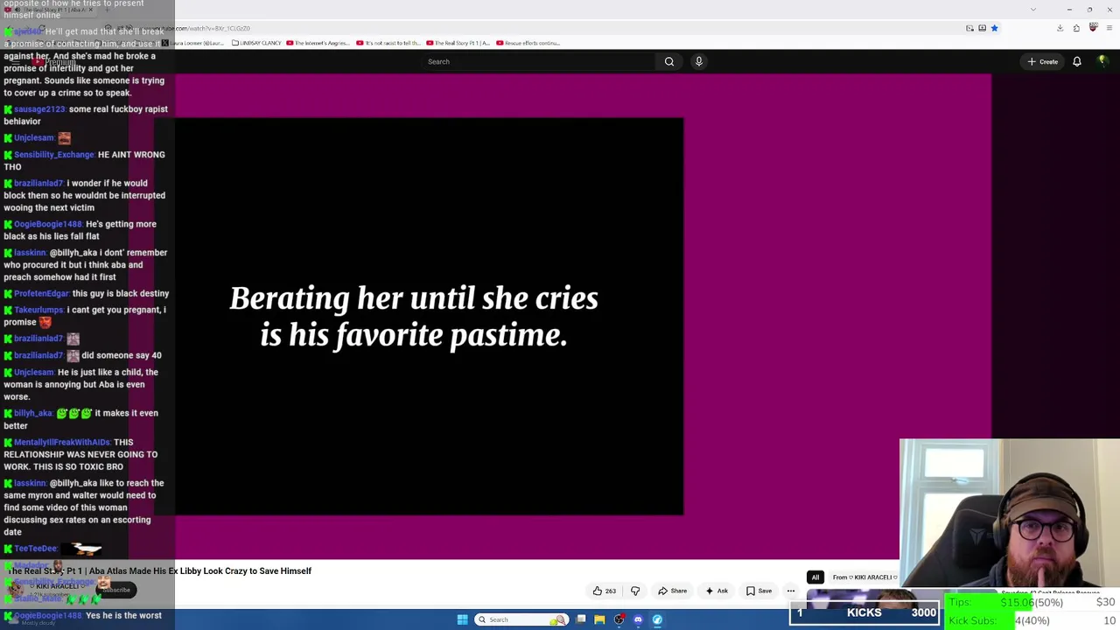Open the YouTube notifications bell
Image resolution: width=1120 pixels, height=630 pixels.
tap(1077, 61)
